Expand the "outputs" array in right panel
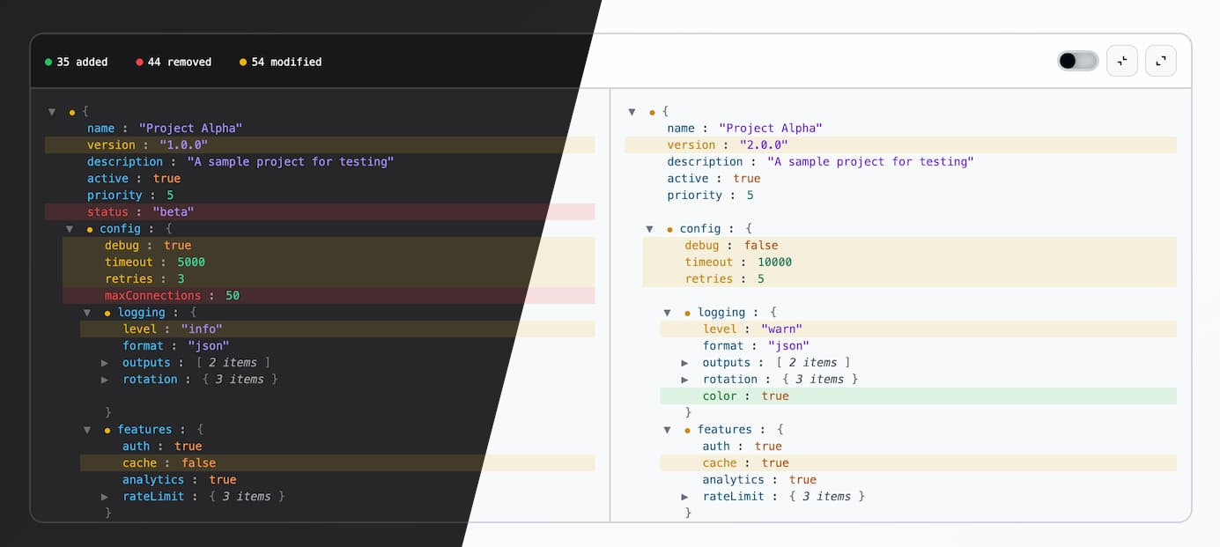The width and height of the screenshot is (1220, 547). click(x=685, y=362)
